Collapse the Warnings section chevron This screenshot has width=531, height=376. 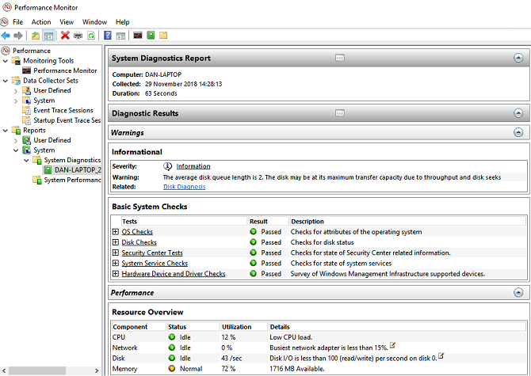click(518, 133)
